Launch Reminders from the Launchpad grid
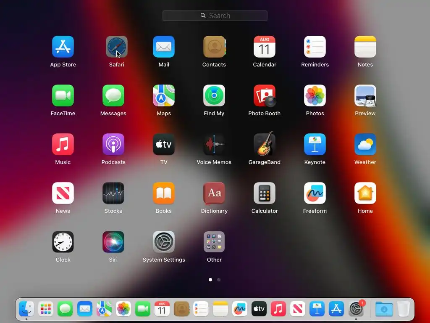 pyautogui.click(x=315, y=47)
